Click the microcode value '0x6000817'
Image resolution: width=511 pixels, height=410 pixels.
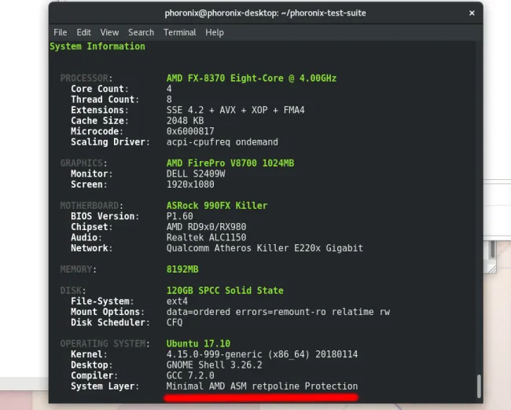point(190,131)
